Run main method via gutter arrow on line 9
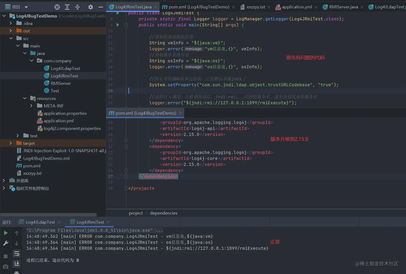This screenshot has height=274, width=406. coord(118,25)
